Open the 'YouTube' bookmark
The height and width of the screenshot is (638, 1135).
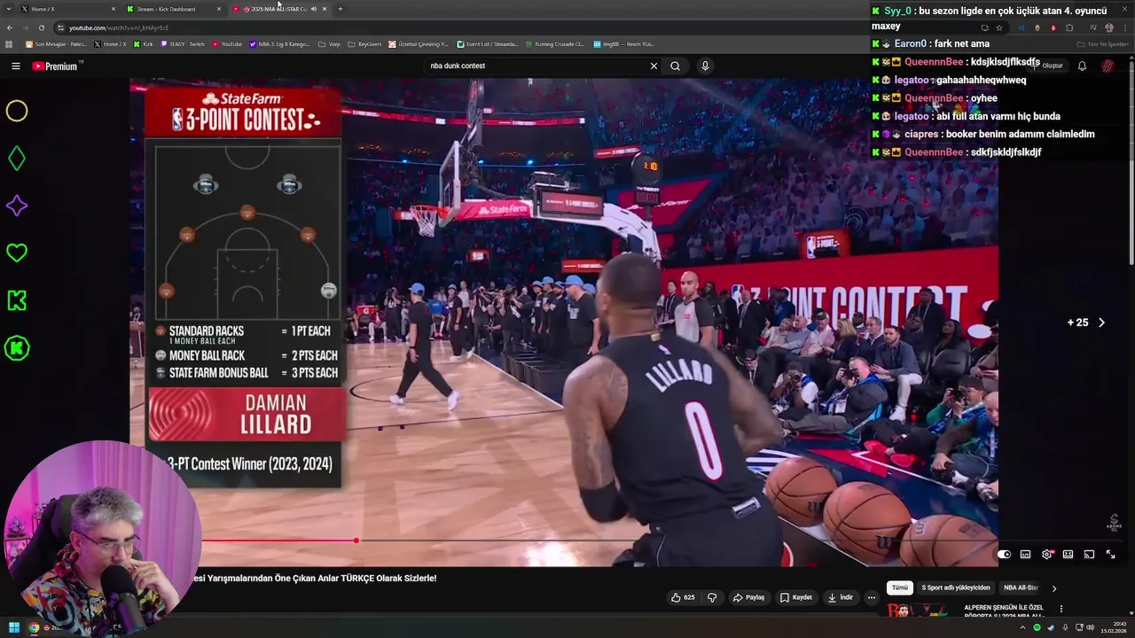[227, 43]
